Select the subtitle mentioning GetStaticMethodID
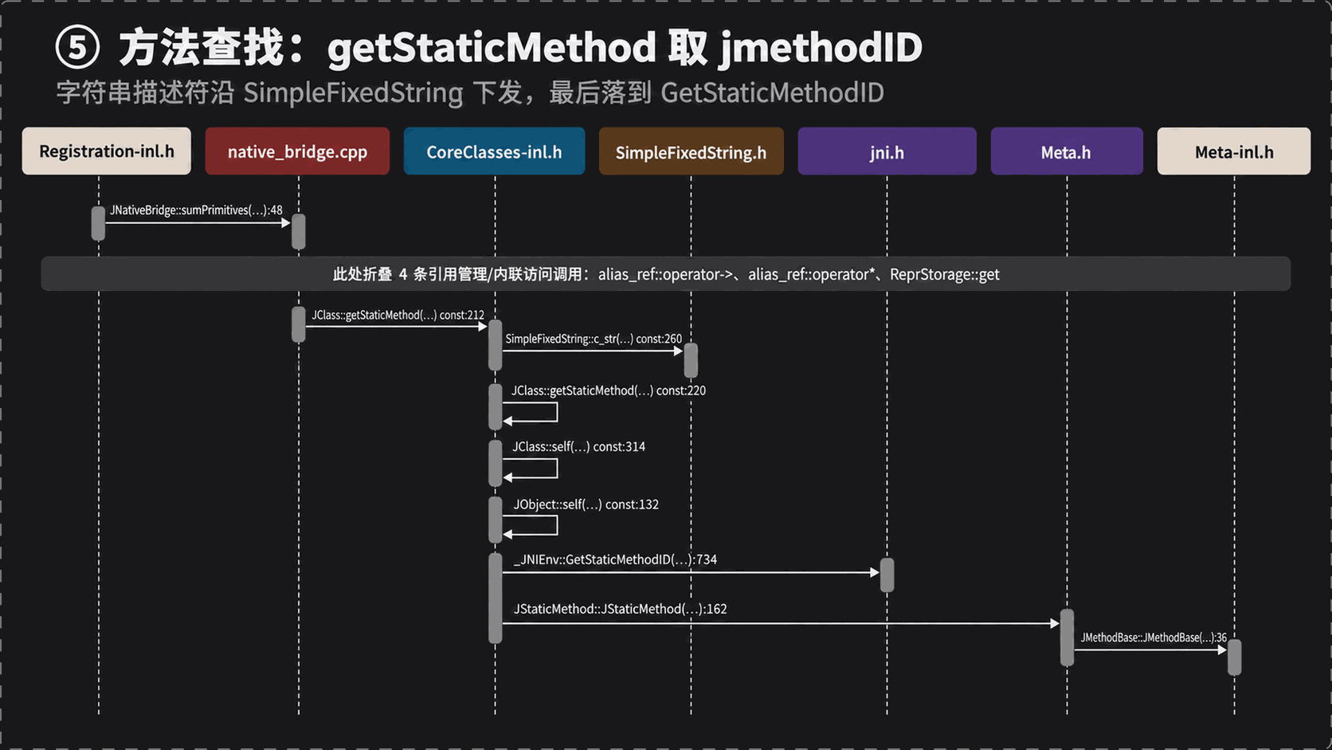Image resolution: width=1332 pixels, height=750 pixels. point(470,92)
